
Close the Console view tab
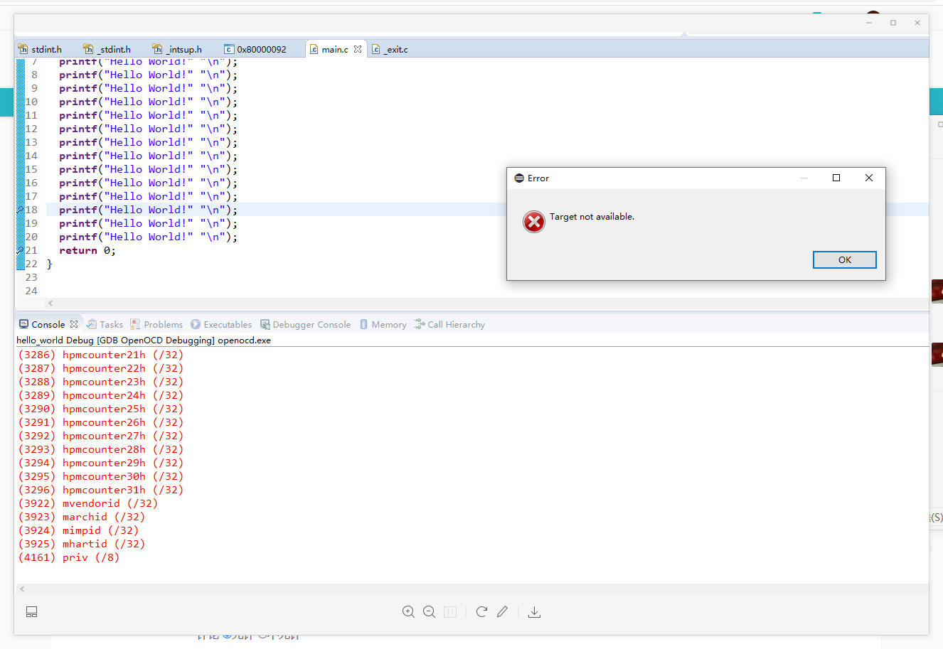[x=74, y=324]
